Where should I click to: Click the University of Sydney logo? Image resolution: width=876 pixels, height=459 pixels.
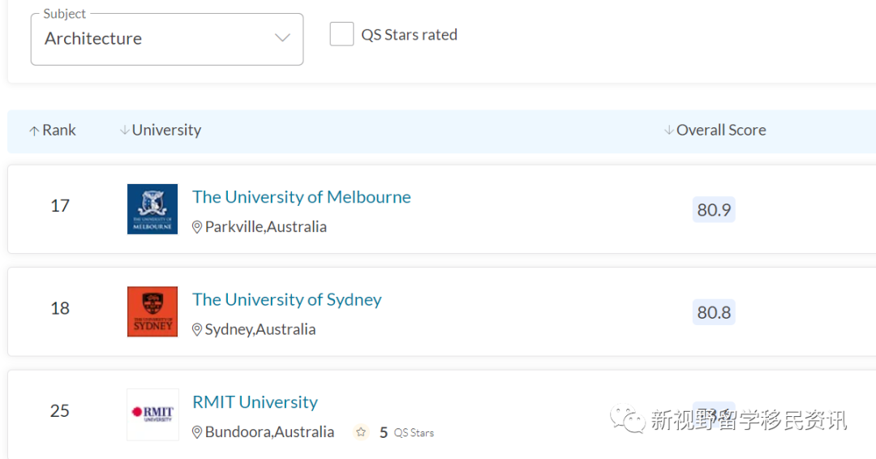[152, 311]
